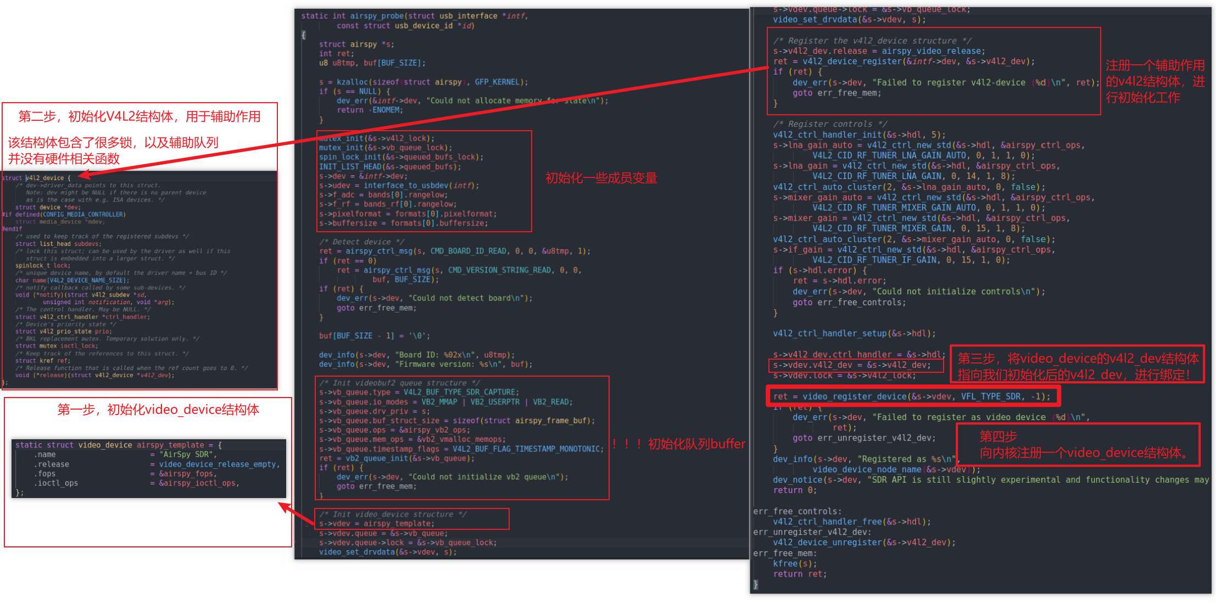
Task: Select the Init videobuf2 queue structure comment
Action: click(x=399, y=383)
